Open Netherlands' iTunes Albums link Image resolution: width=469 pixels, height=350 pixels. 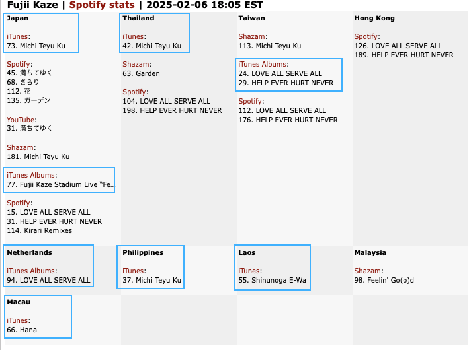point(31,271)
